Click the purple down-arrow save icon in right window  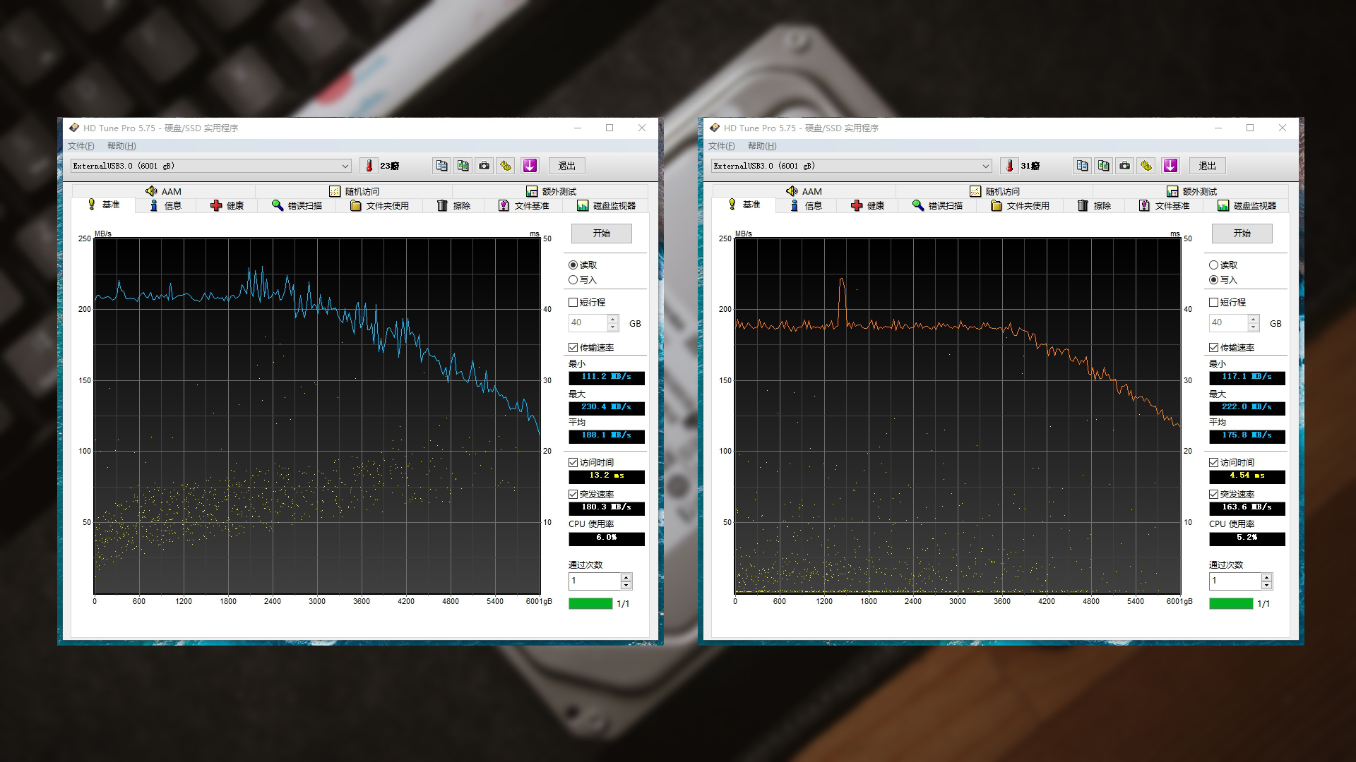[1170, 166]
